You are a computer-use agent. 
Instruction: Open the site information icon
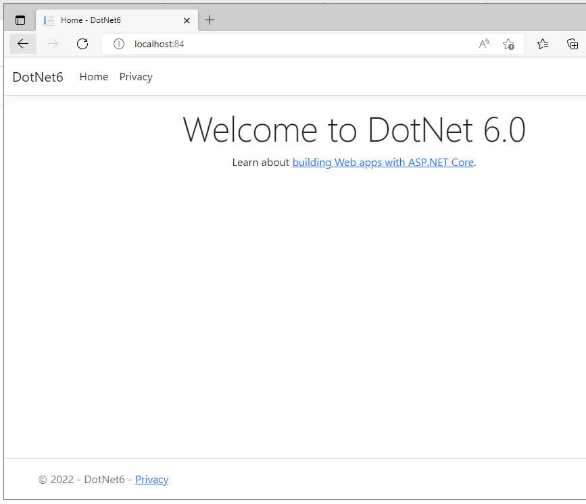119,44
